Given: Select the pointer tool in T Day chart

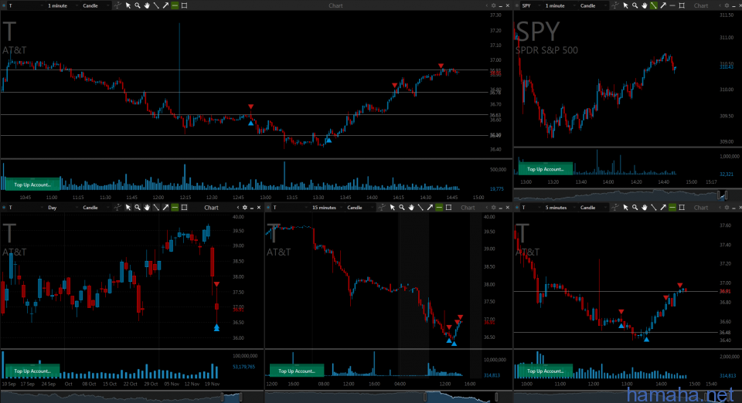Looking at the screenshot, I should click(128, 208).
